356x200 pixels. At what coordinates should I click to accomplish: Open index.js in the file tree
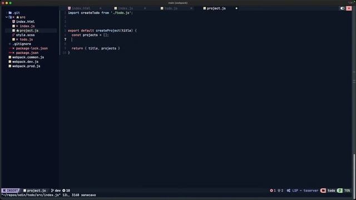(27, 26)
